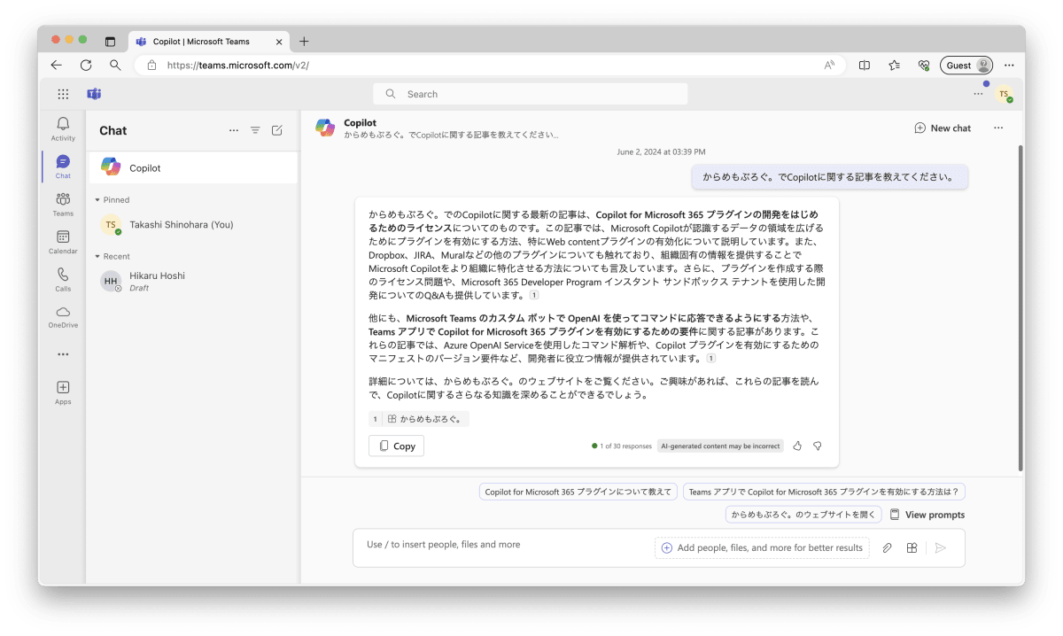Open Takashi Shinohara (You) chat

[x=193, y=225]
